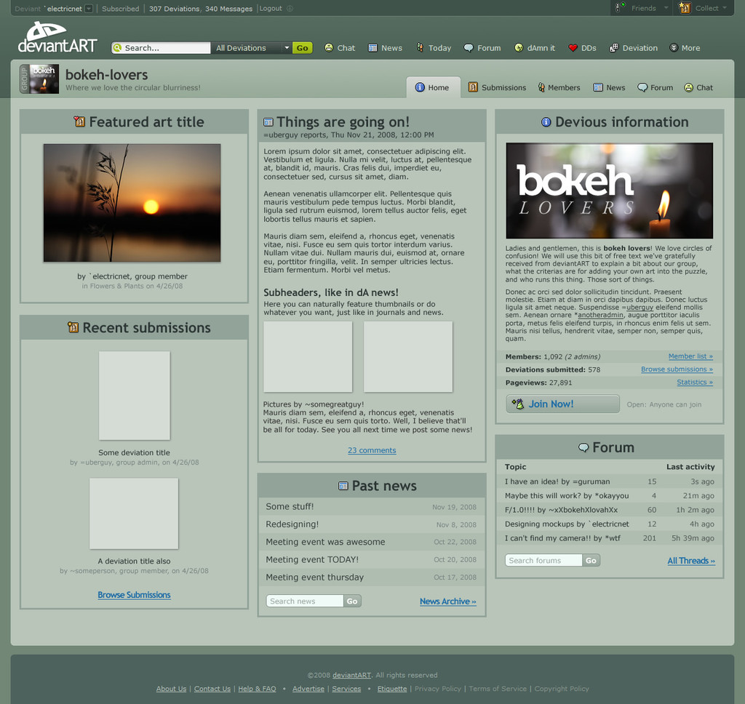Image resolution: width=745 pixels, height=704 pixels.
Task: Click the bubble icon in the Forum panel header
Action: [583, 447]
